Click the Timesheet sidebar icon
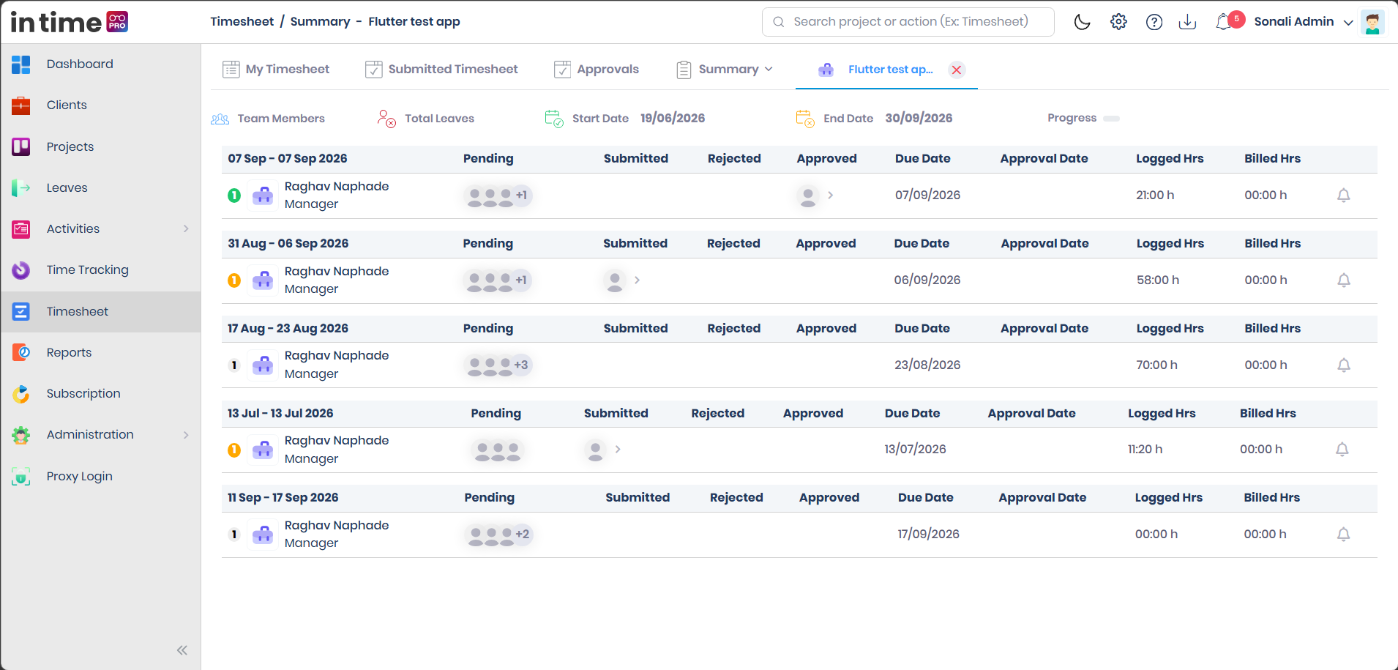Image resolution: width=1398 pixels, height=670 pixels. point(21,312)
